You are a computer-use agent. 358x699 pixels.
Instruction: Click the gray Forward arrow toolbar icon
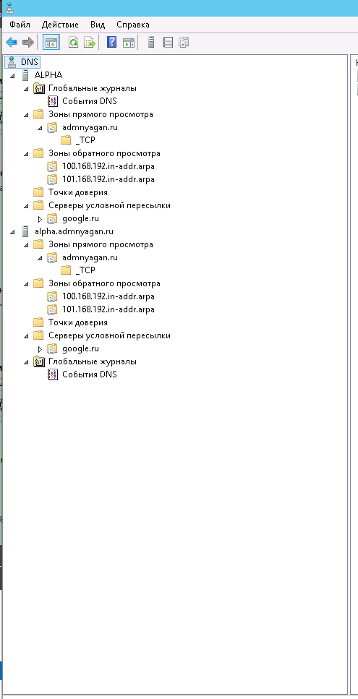point(27,43)
